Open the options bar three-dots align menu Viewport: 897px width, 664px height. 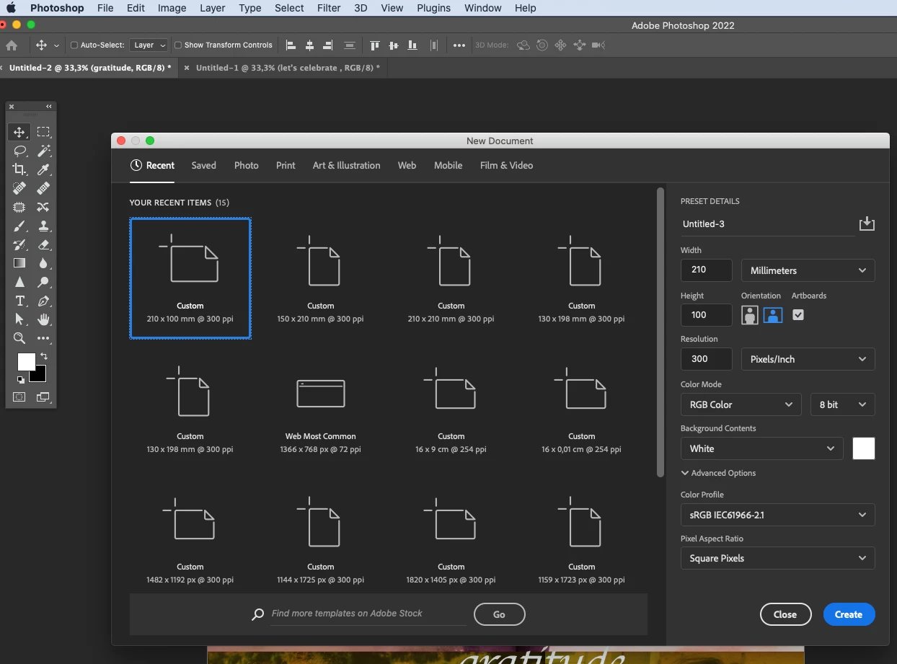(x=459, y=45)
